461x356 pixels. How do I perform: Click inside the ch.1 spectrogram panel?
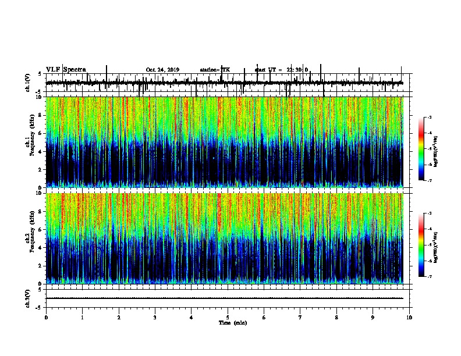pyautogui.click(x=225, y=142)
